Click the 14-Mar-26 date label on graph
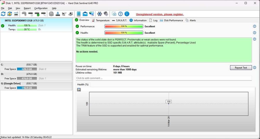The width and height of the screenshot is (260, 139). point(169,121)
